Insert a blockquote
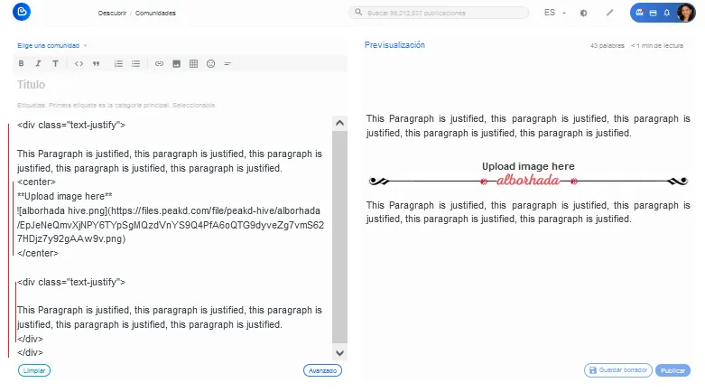Screen dimensions: 705x392 [96, 64]
